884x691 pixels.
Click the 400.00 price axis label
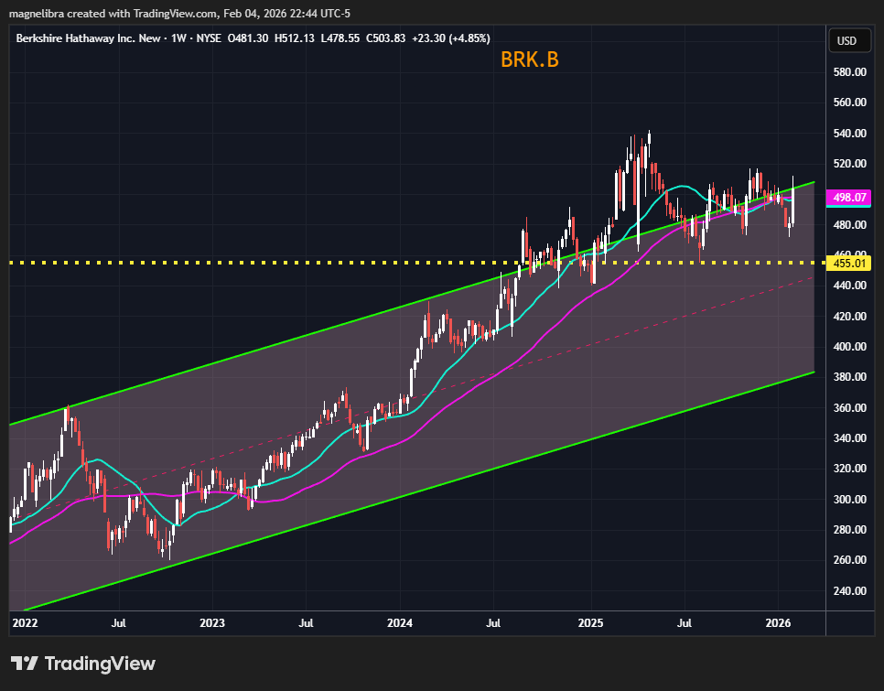click(x=849, y=347)
